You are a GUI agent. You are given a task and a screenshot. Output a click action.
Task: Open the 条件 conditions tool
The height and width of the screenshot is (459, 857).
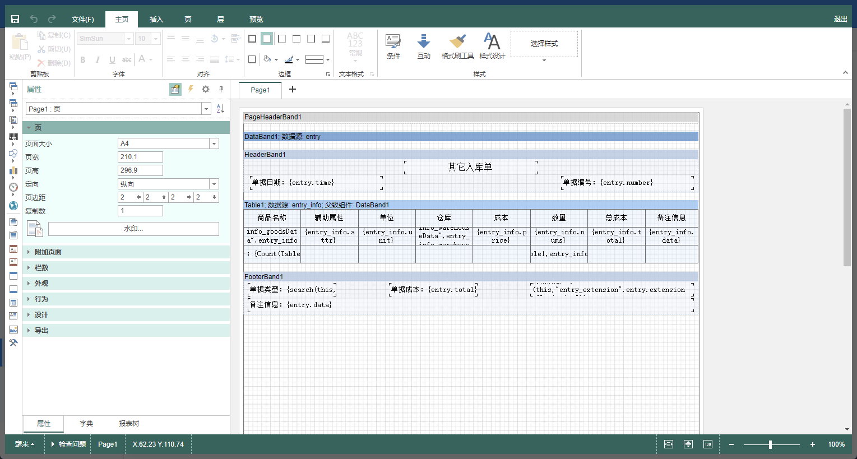tap(393, 47)
